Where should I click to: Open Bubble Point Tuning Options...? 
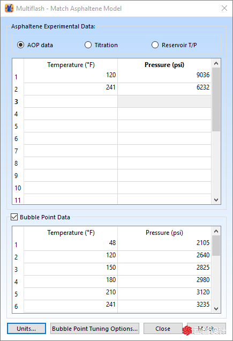click(x=95, y=328)
